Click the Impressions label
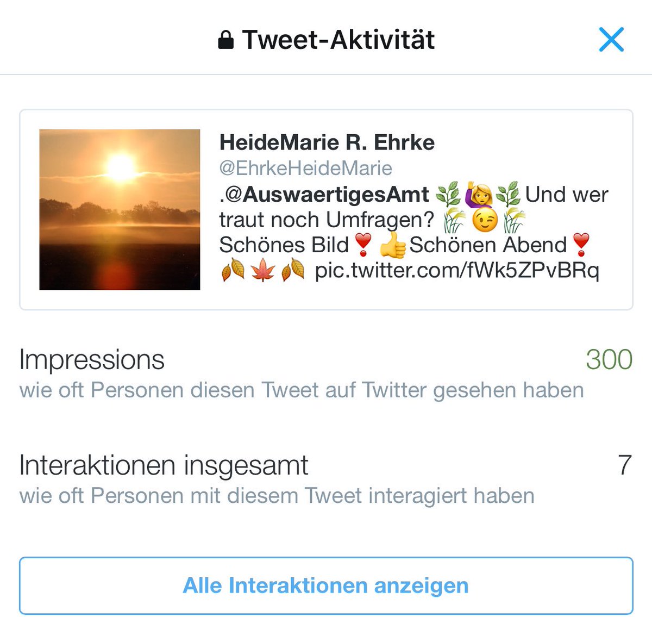 click(x=92, y=360)
